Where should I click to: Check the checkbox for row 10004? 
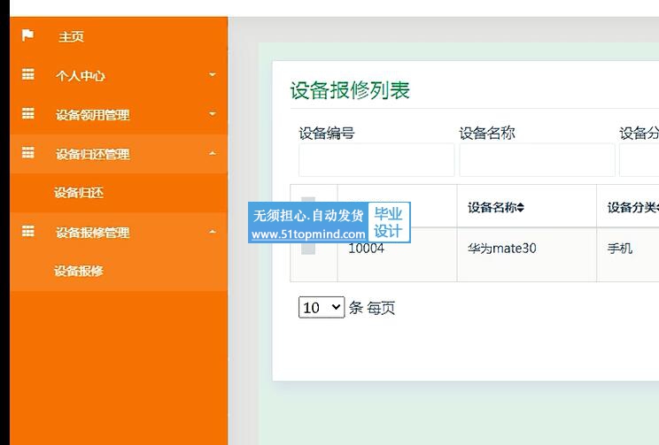[x=308, y=248]
